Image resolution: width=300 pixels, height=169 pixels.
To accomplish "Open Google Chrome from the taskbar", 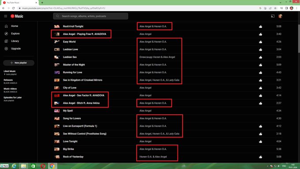I will pyautogui.click(x=52, y=166).
